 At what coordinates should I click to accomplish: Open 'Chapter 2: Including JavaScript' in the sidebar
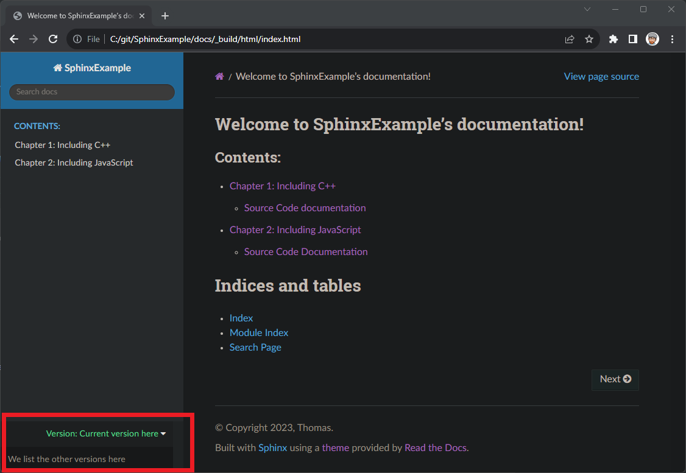[74, 163]
